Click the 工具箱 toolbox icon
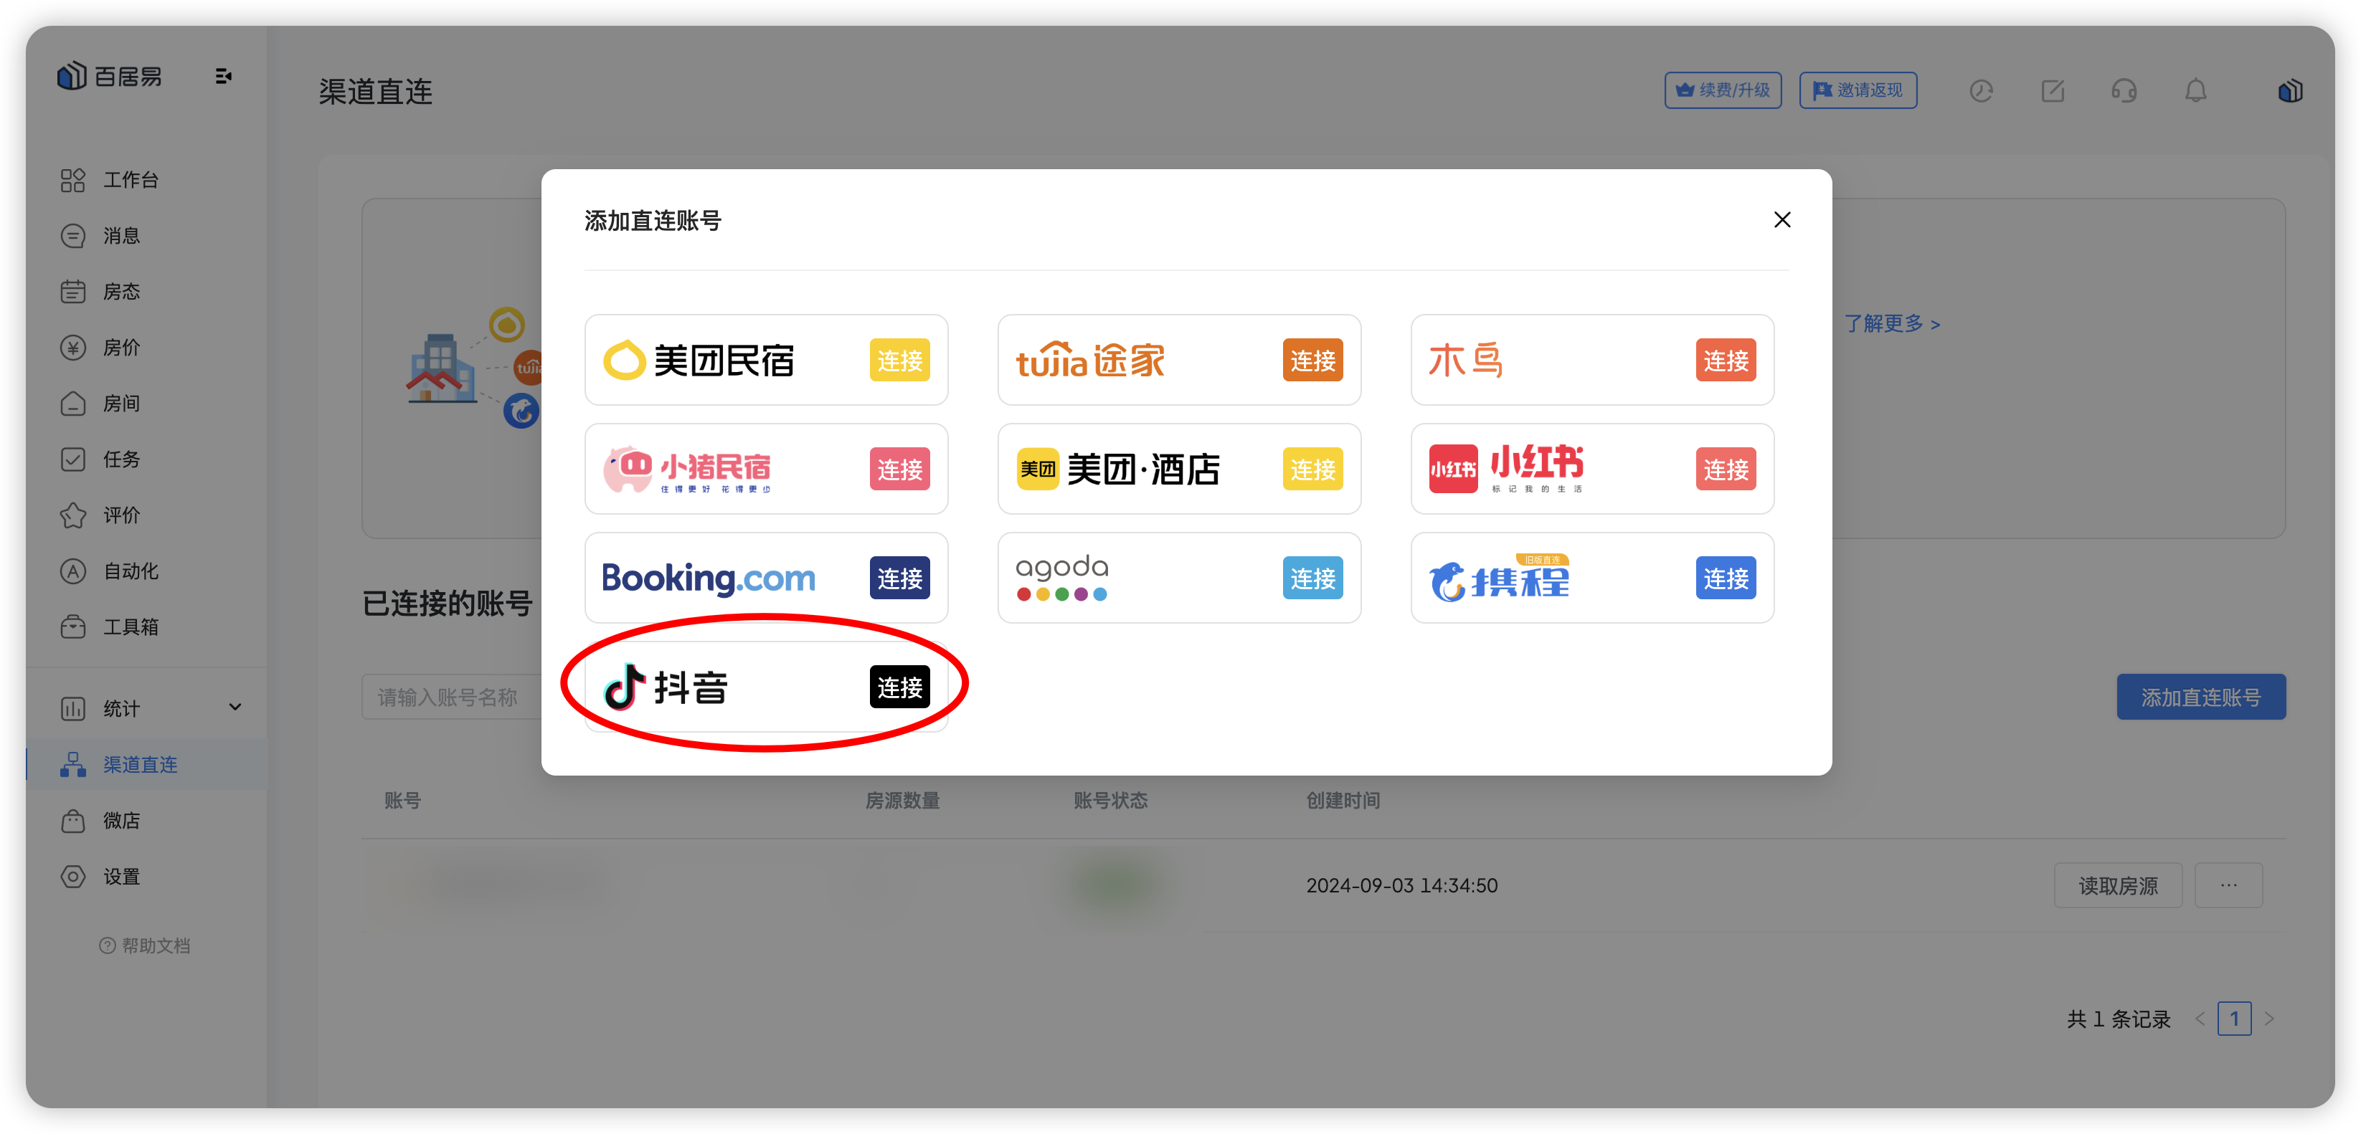This screenshot has width=2361, height=1134. coord(73,626)
